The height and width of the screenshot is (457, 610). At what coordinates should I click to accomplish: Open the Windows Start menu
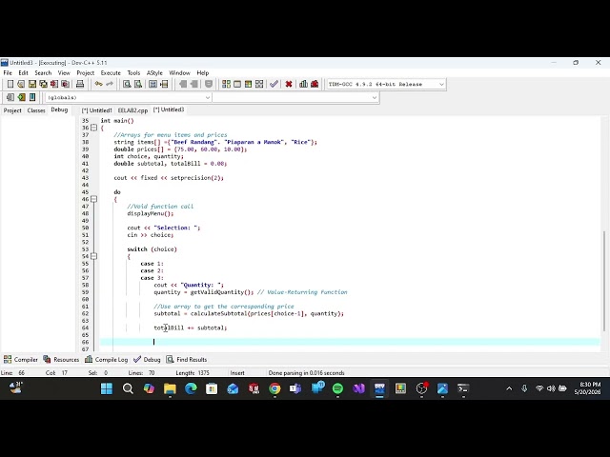click(x=107, y=388)
